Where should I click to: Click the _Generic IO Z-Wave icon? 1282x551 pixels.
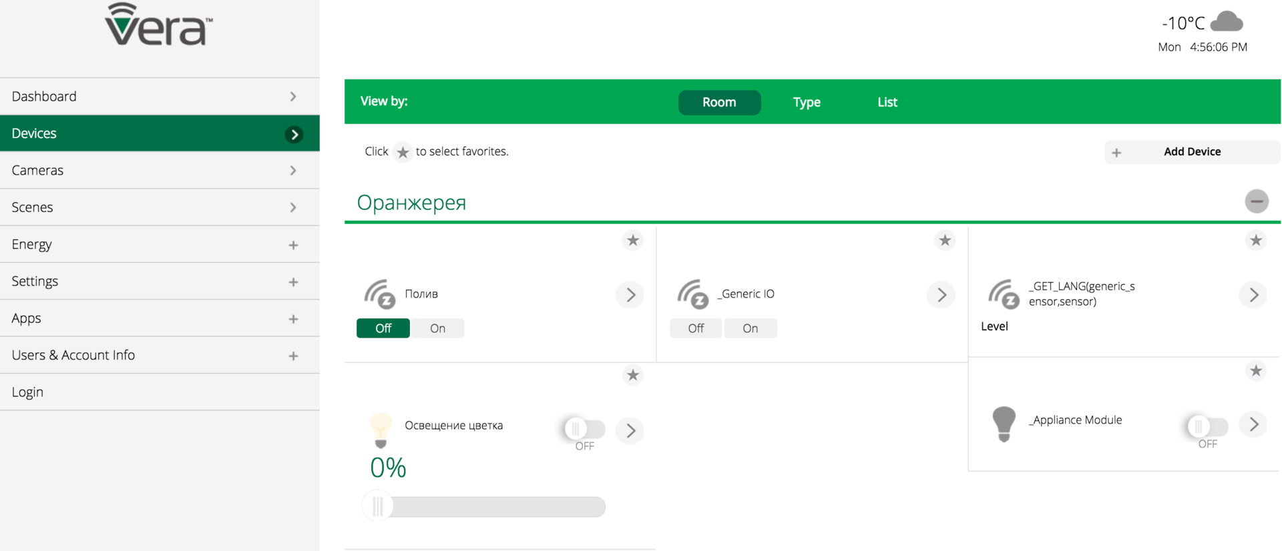pos(692,294)
